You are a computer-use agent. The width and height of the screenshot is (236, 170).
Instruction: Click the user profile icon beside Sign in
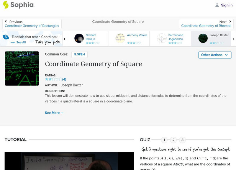coord(217,5)
